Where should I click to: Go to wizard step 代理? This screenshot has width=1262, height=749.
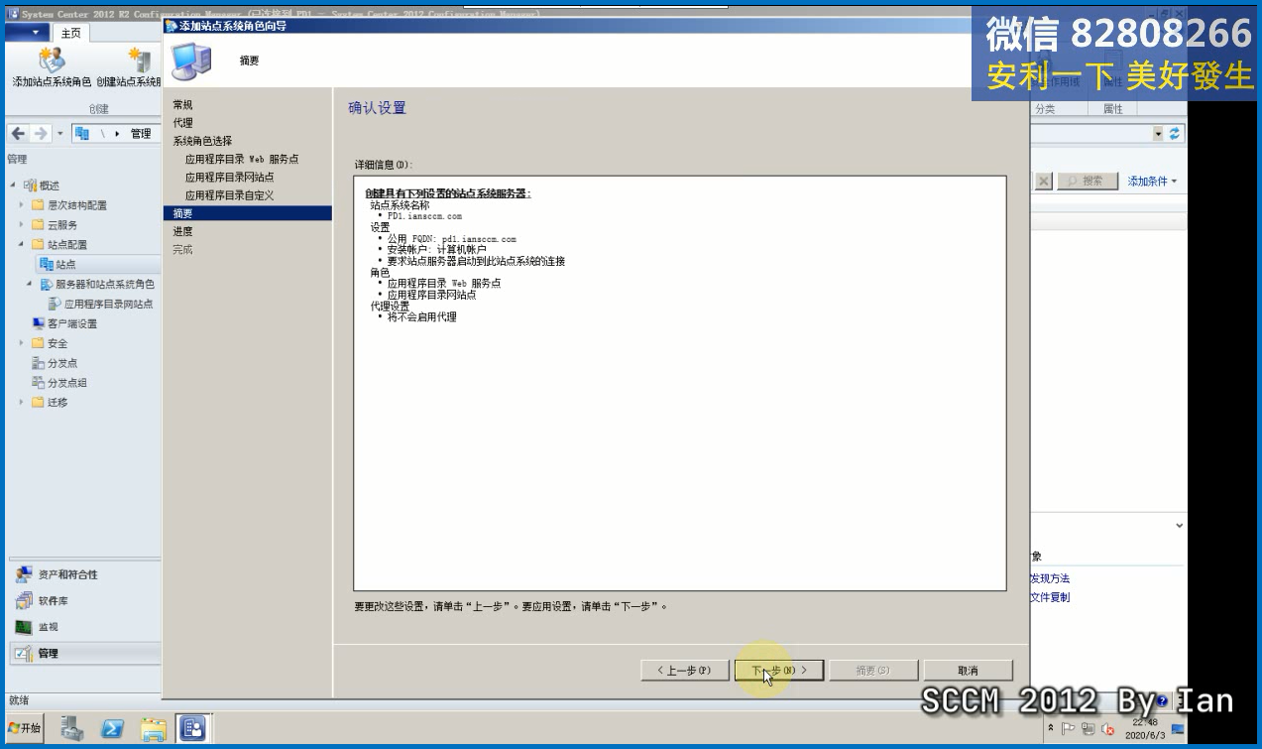coord(182,122)
